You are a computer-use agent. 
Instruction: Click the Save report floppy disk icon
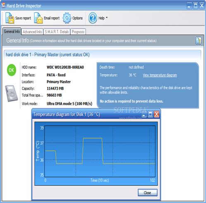[x=10, y=18]
